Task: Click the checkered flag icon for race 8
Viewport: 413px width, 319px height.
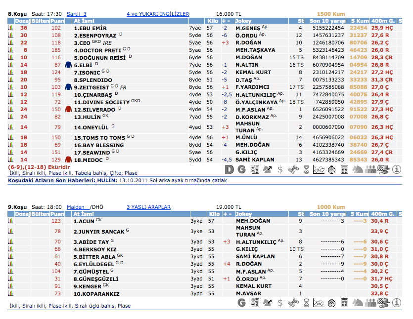Action: [x=383, y=169]
